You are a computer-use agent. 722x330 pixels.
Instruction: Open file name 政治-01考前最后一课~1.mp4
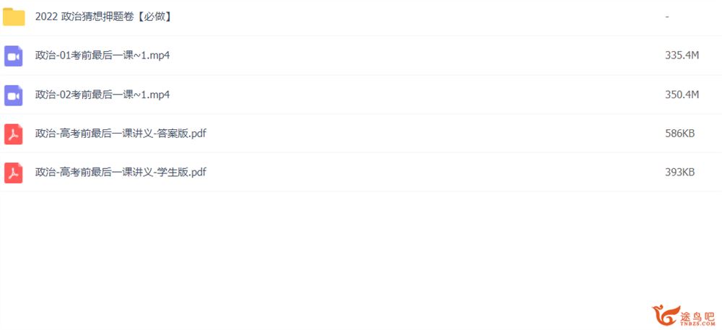point(103,56)
